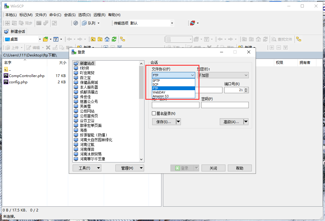Image resolution: width=325 pixels, height=221 pixels.
Task: Click the 关闭 close button in dialog
Action: click(213, 168)
